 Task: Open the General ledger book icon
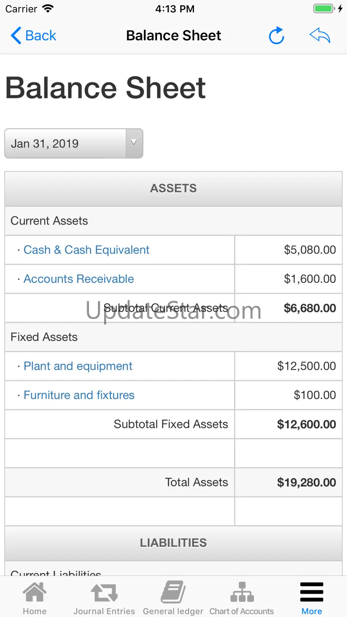(173, 593)
